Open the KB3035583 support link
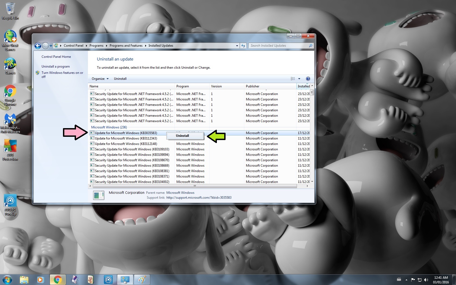 point(199,198)
